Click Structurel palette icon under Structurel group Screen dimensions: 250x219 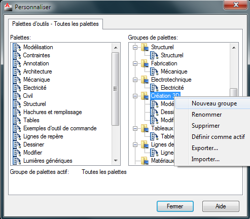pos(154,55)
